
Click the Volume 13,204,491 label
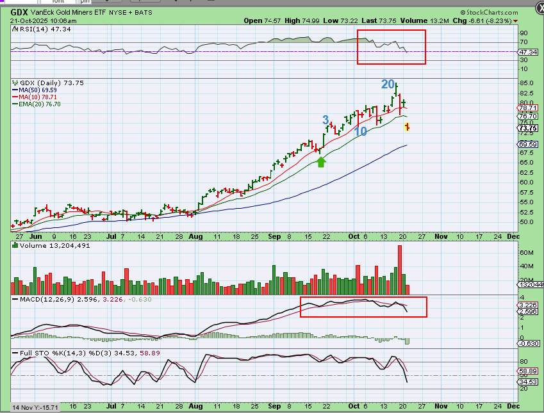coord(55,245)
